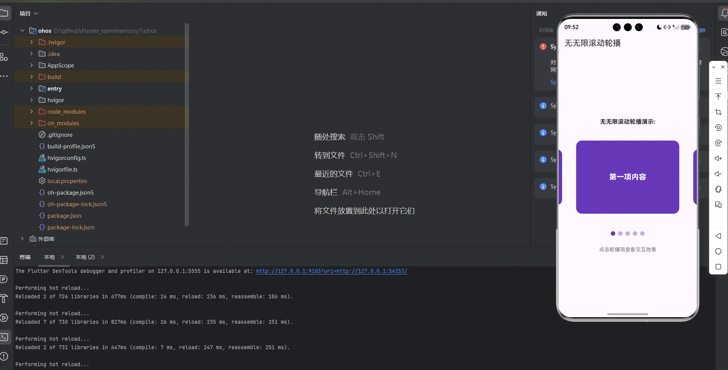
Task: Select fourth carousel indicator dot
Action: tap(635, 234)
